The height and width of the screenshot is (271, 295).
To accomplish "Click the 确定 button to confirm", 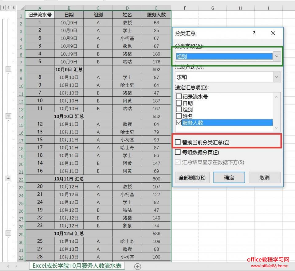I will pos(229,177).
